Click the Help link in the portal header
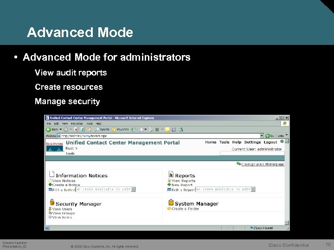 click(237, 142)
